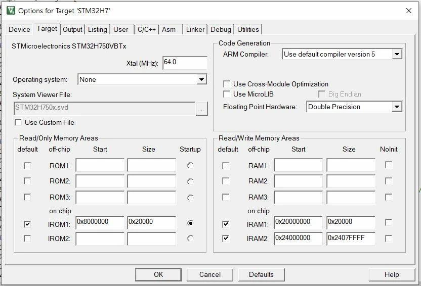Image resolution: width=421 pixels, height=286 pixels.
Task: Open the Linker tab
Action: 195,29
